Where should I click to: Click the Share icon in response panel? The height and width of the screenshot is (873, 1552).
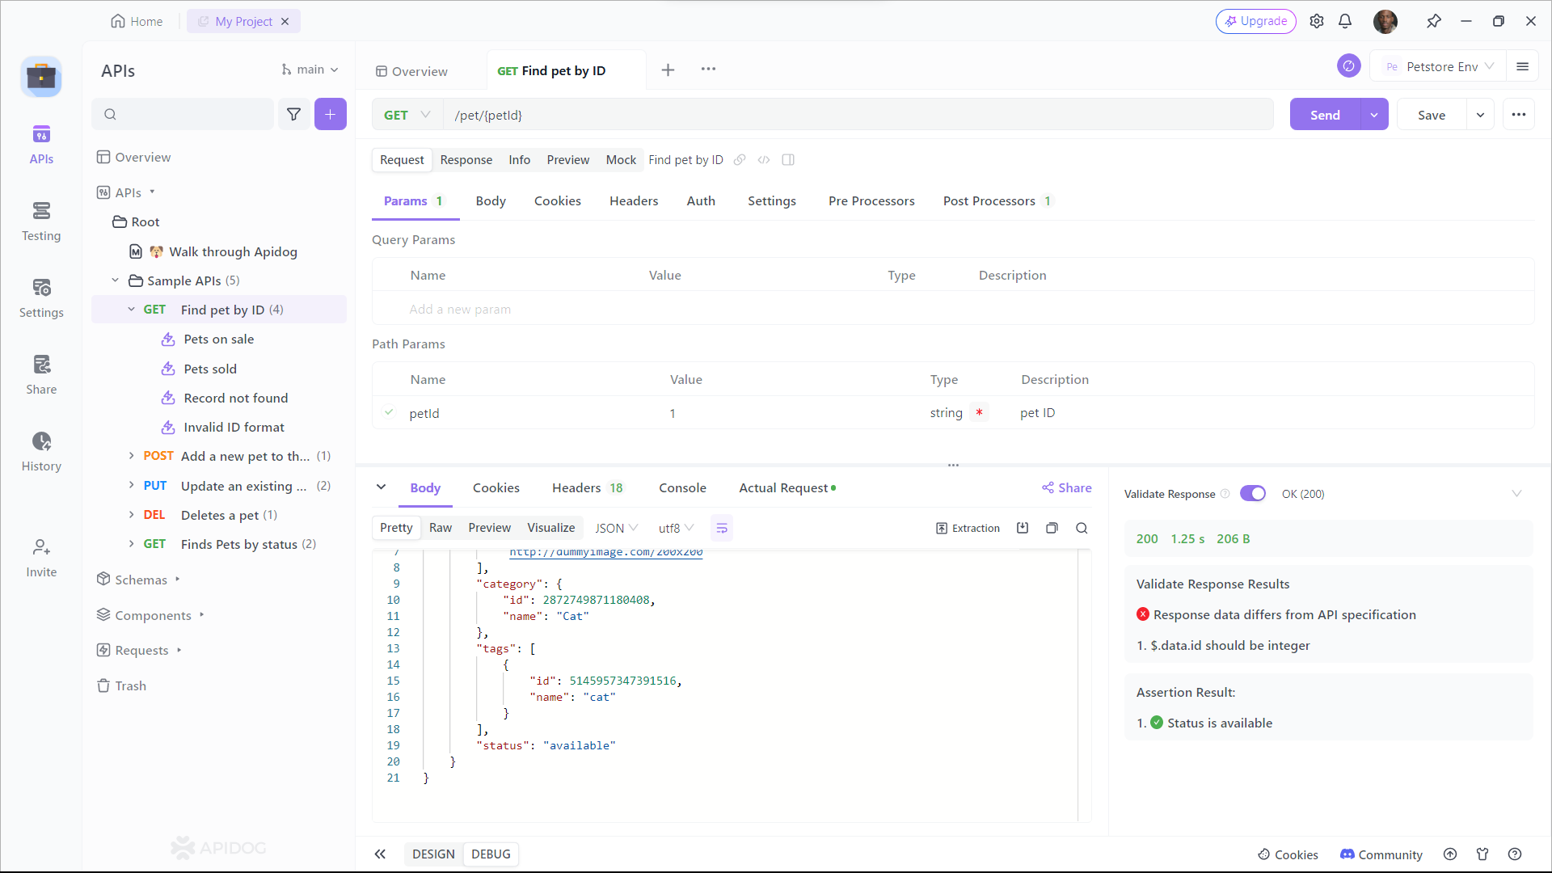tap(1067, 487)
